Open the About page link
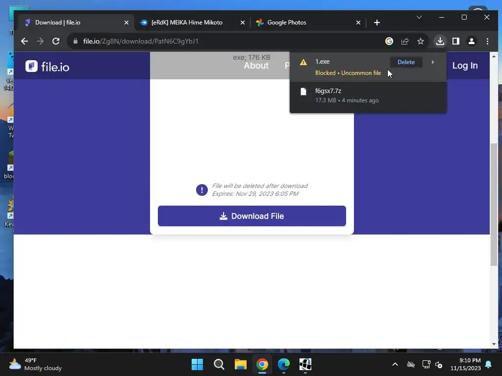The height and width of the screenshot is (376, 502). 256,66
